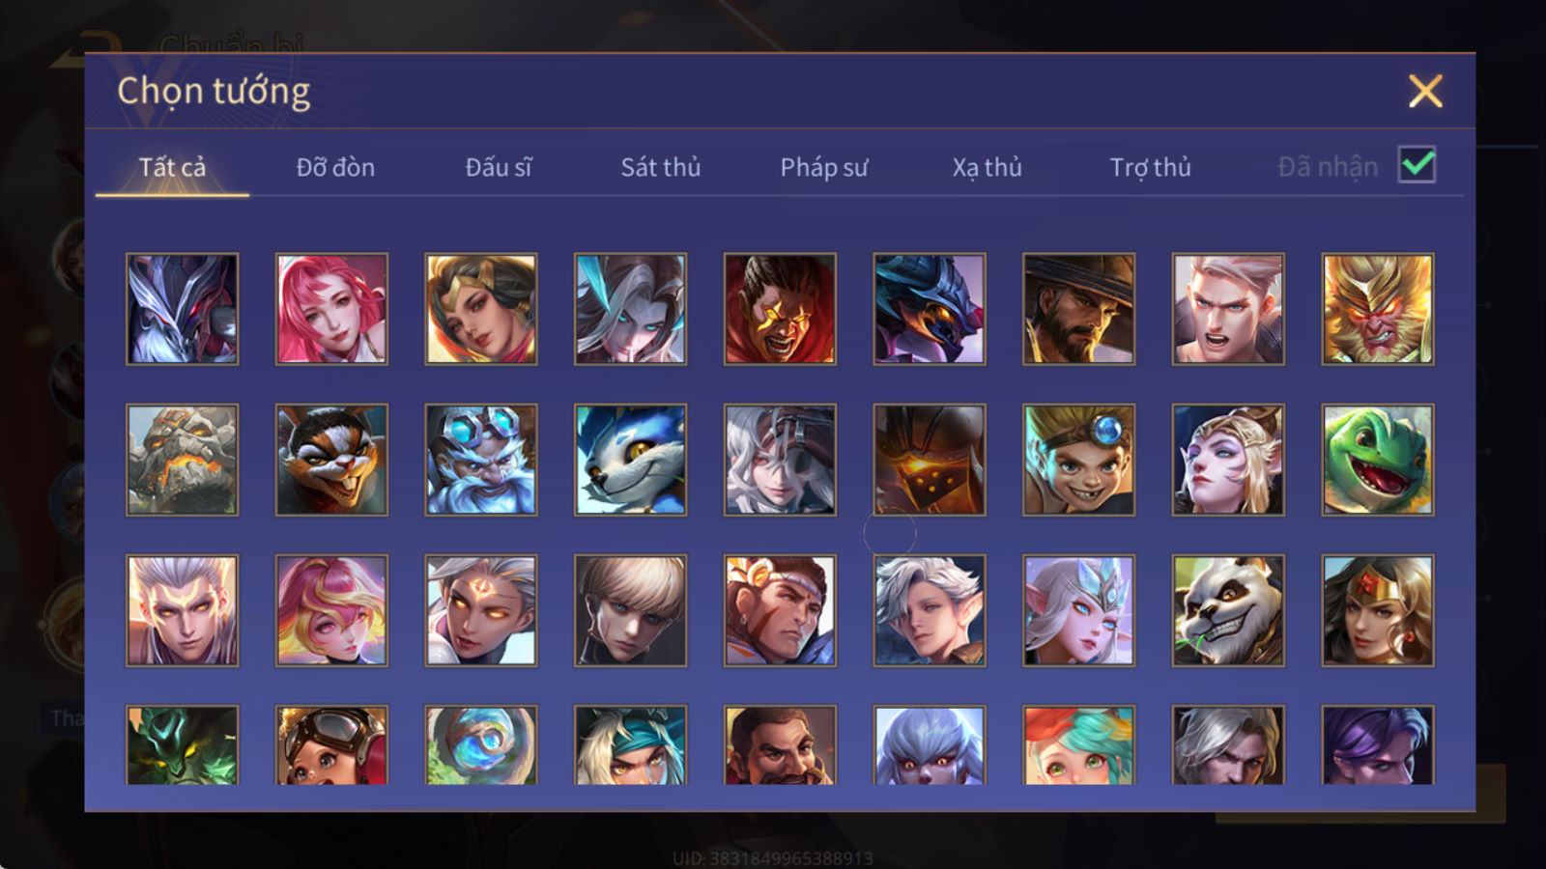
Task: Select the Đấu sĩ tab
Action: tap(499, 167)
